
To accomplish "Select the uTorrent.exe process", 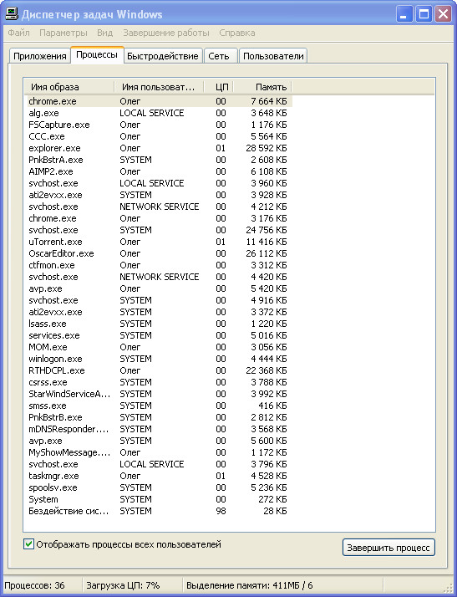I will click(x=158, y=242).
